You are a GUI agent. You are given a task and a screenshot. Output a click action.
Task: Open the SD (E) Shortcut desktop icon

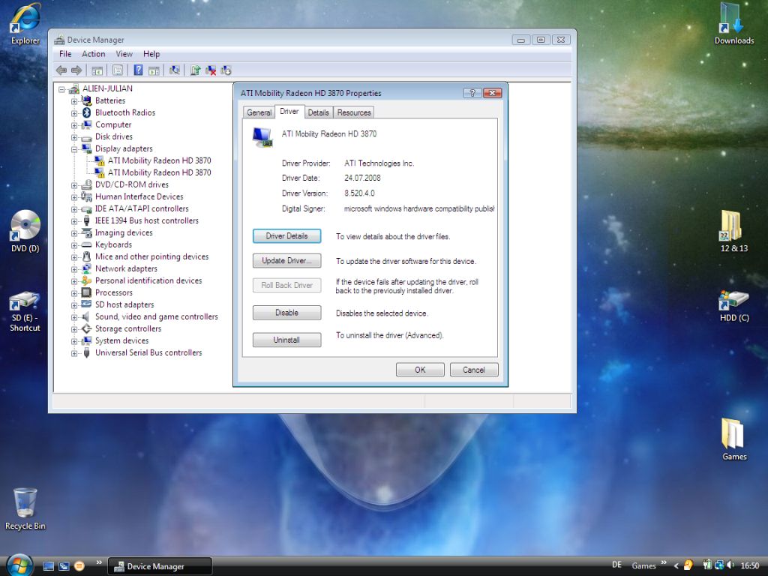(25, 311)
